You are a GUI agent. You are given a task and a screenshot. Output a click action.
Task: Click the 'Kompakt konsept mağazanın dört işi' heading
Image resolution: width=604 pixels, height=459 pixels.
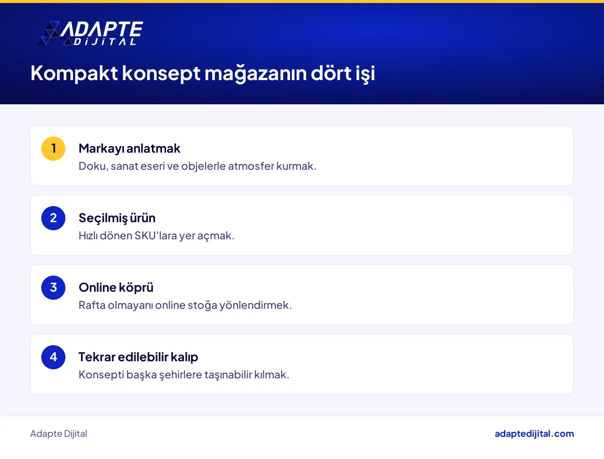point(203,74)
